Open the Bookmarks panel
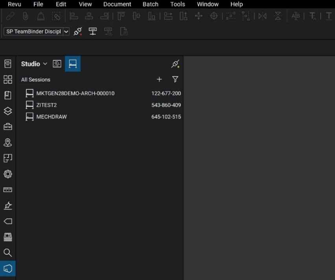Screen dimensions: 335x280 8,95
